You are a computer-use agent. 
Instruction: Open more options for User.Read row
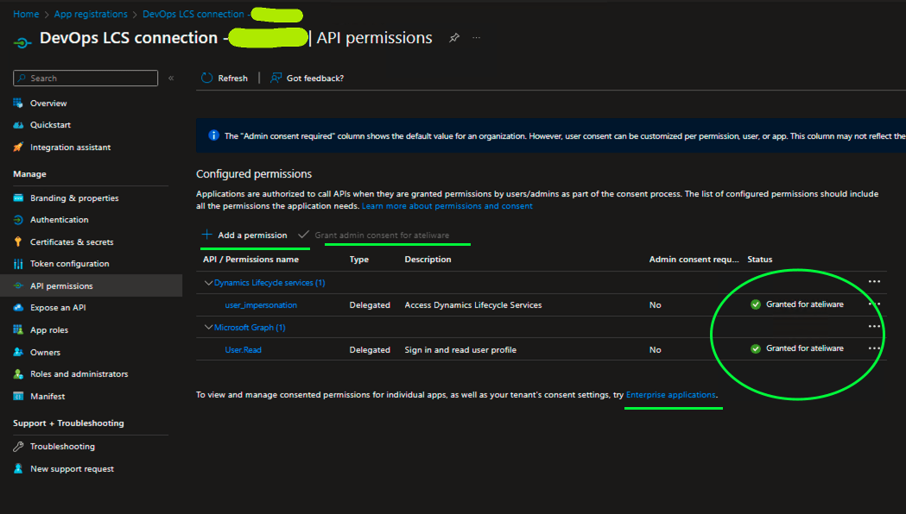(874, 348)
